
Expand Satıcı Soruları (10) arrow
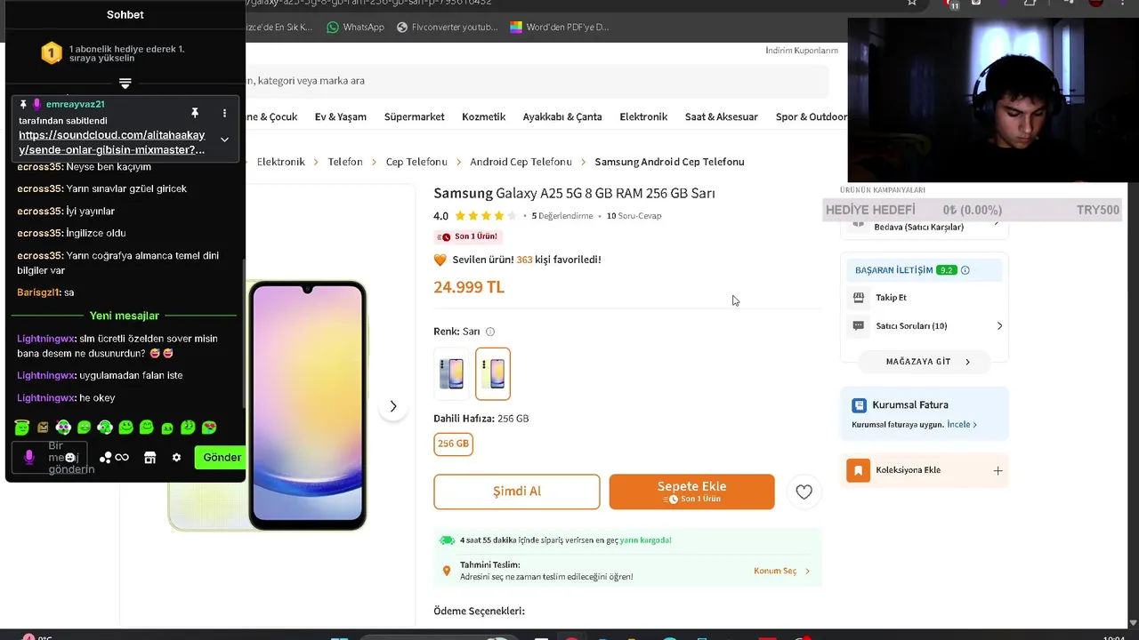coord(999,326)
